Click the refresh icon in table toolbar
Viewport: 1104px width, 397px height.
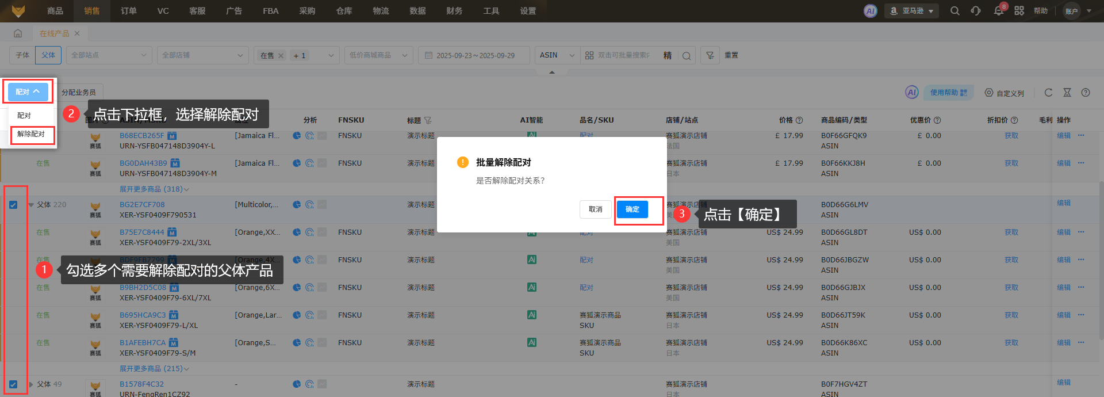(1048, 93)
